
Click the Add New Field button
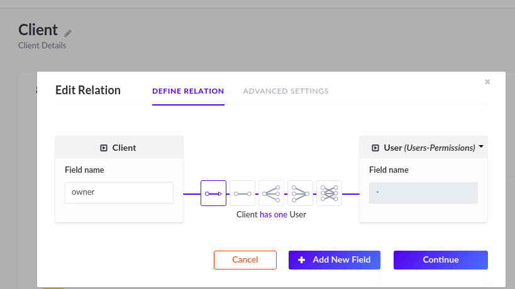point(335,260)
